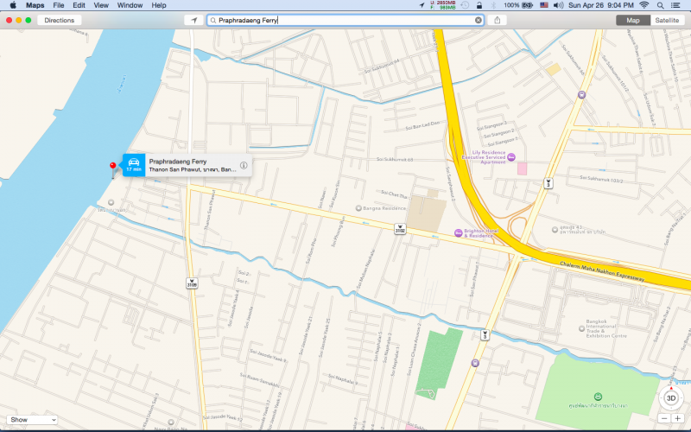Image resolution: width=691 pixels, height=432 pixels.
Task: Open the Help menu
Action: coord(159,5)
